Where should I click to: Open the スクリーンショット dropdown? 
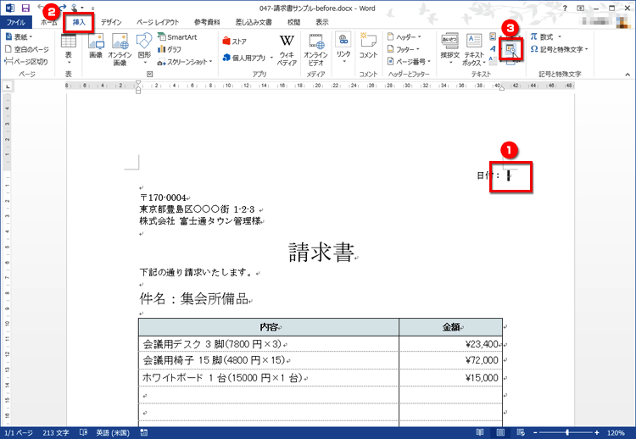(x=185, y=62)
